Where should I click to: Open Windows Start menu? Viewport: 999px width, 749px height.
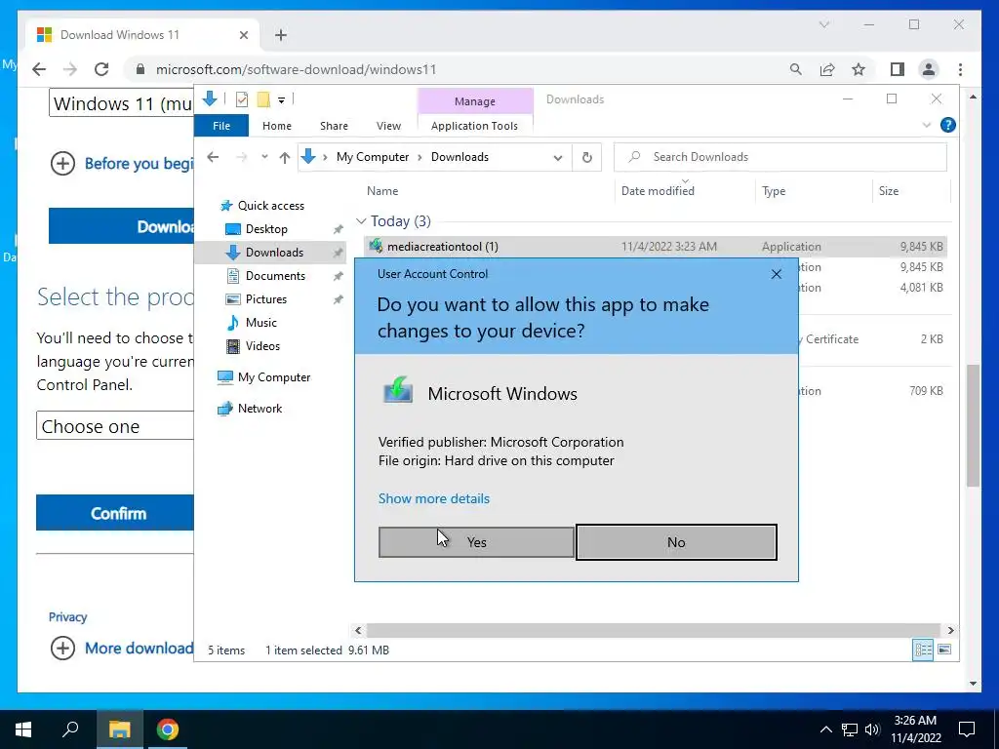[23, 729]
